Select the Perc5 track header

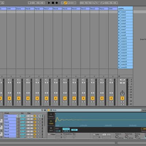(67, 9)
